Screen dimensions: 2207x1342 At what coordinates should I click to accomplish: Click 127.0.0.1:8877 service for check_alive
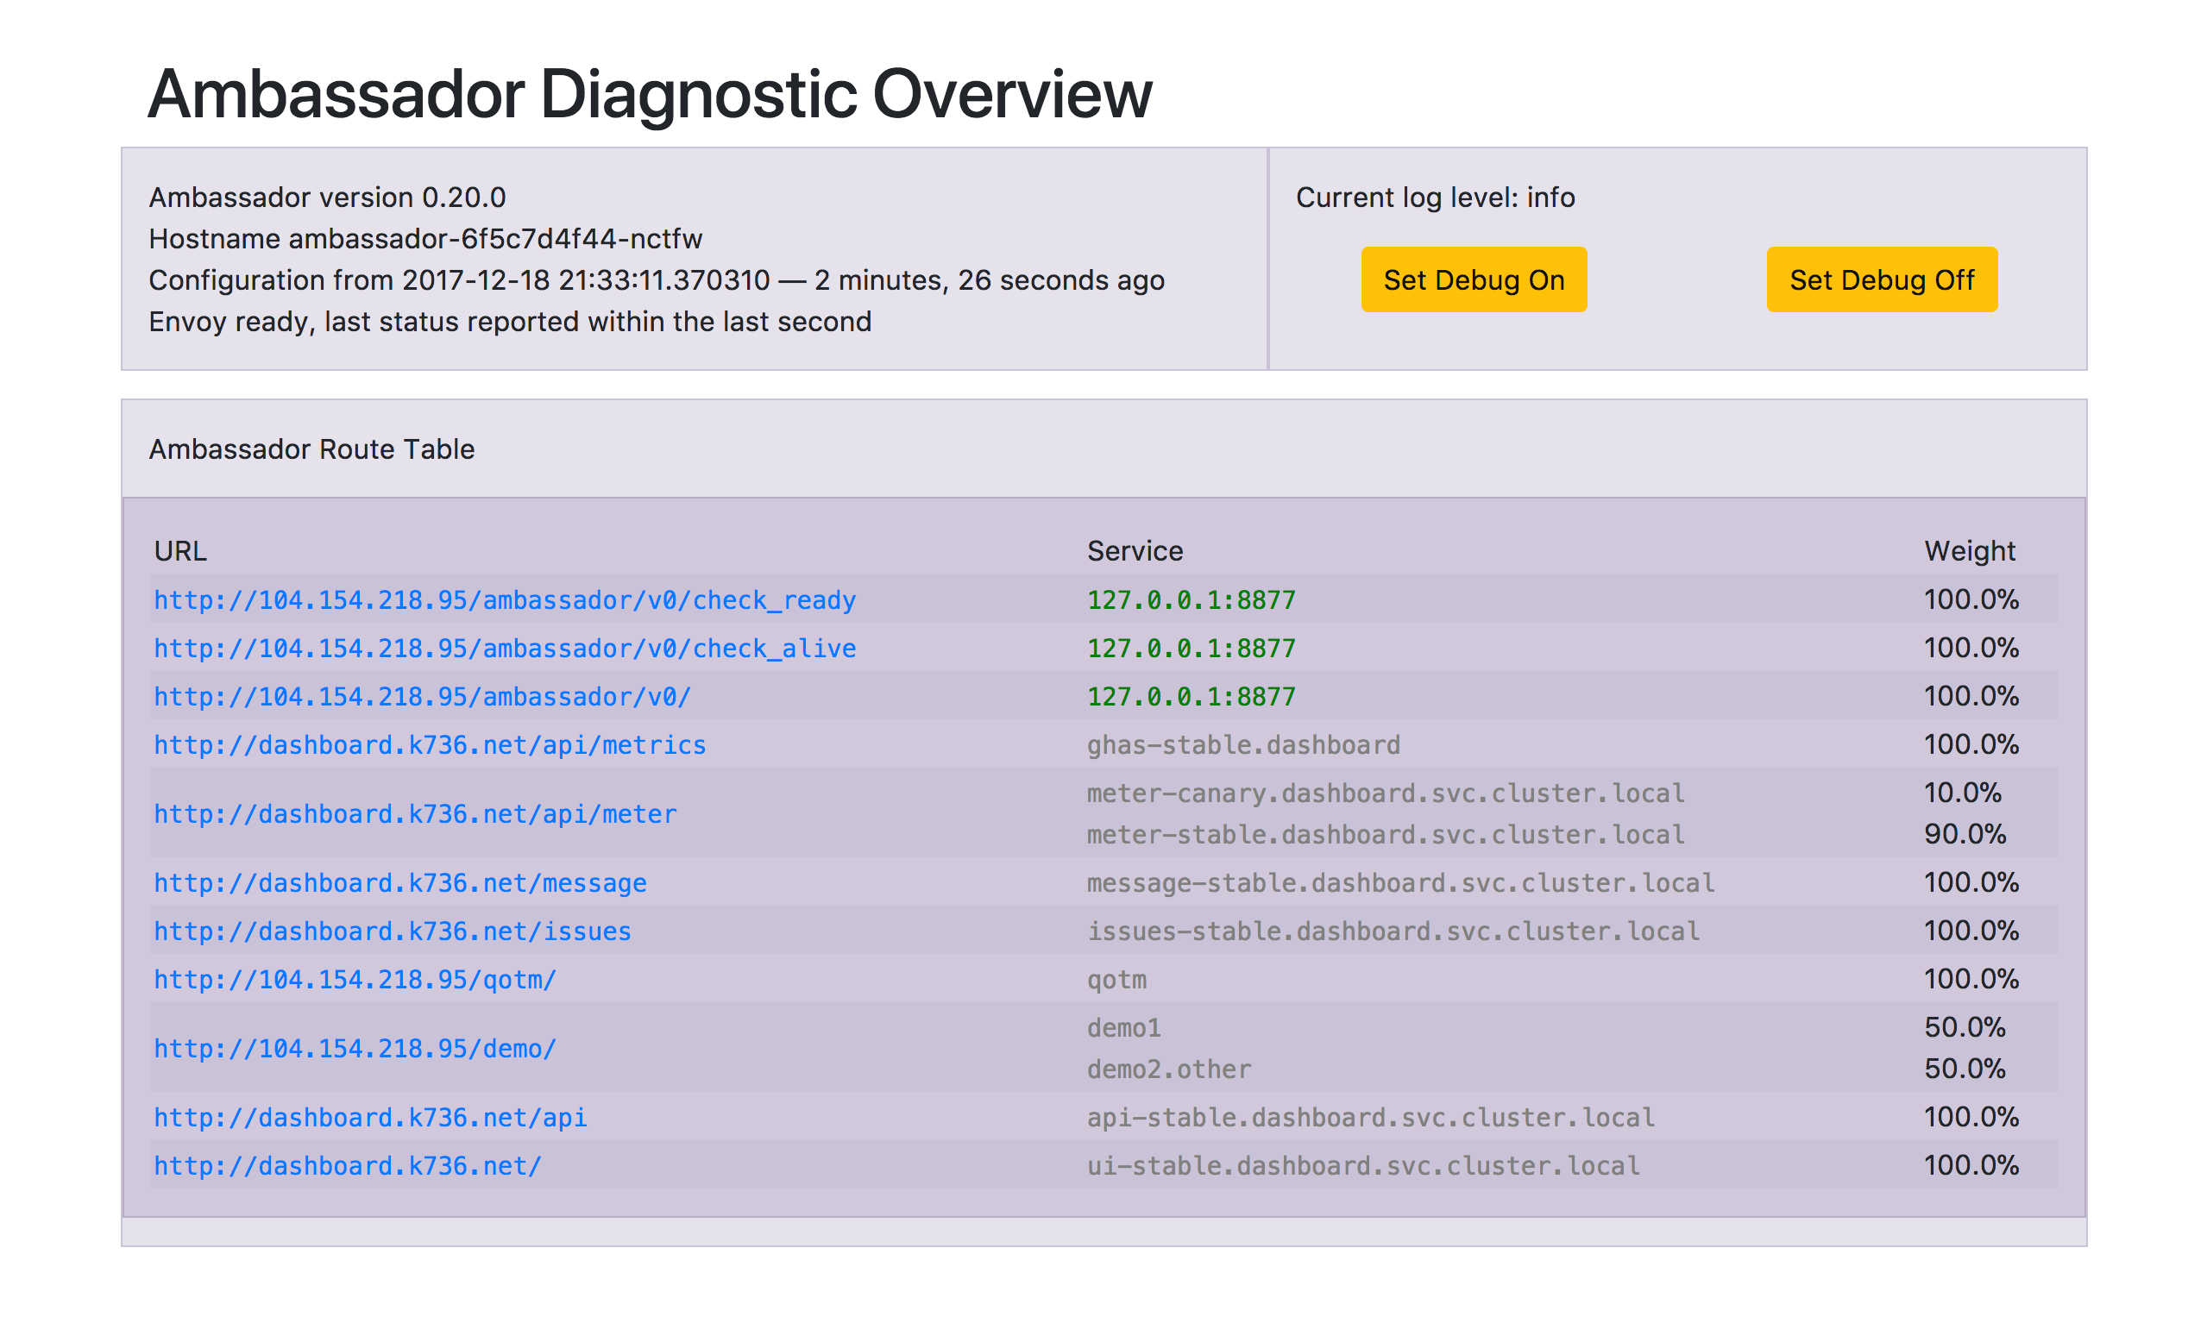point(1191,649)
